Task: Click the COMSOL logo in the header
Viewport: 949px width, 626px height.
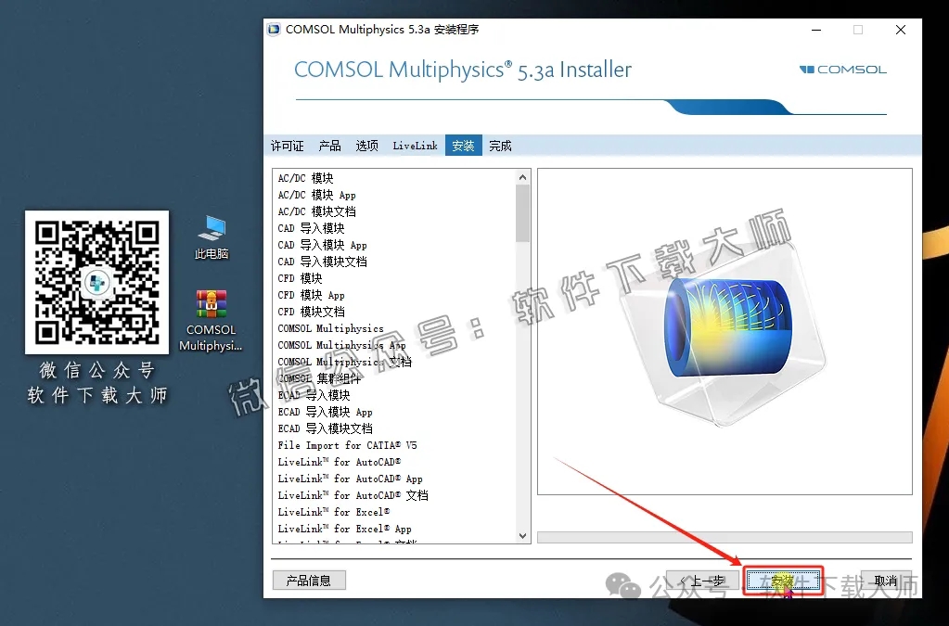Action: [x=841, y=69]
